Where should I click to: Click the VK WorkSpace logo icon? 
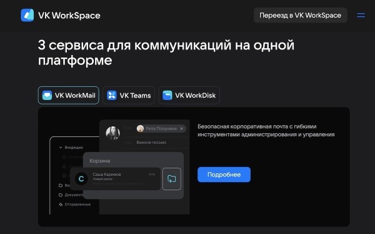27,15
